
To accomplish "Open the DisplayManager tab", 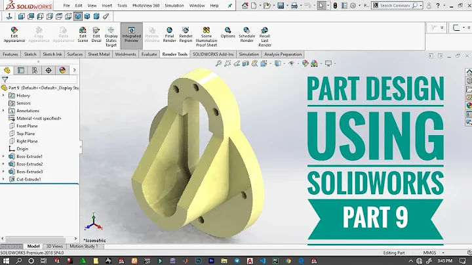I will pyautogui.click(x=62, y=70).
